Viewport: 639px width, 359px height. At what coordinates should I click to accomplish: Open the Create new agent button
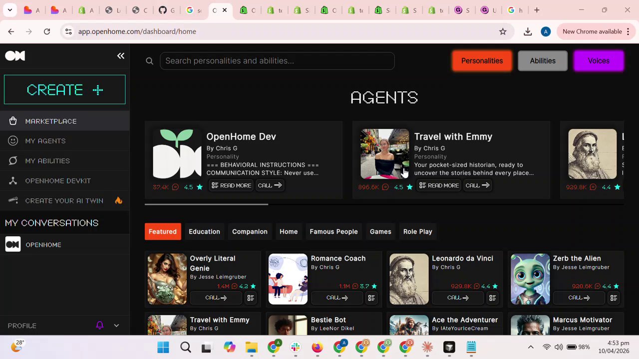(65, 90)
